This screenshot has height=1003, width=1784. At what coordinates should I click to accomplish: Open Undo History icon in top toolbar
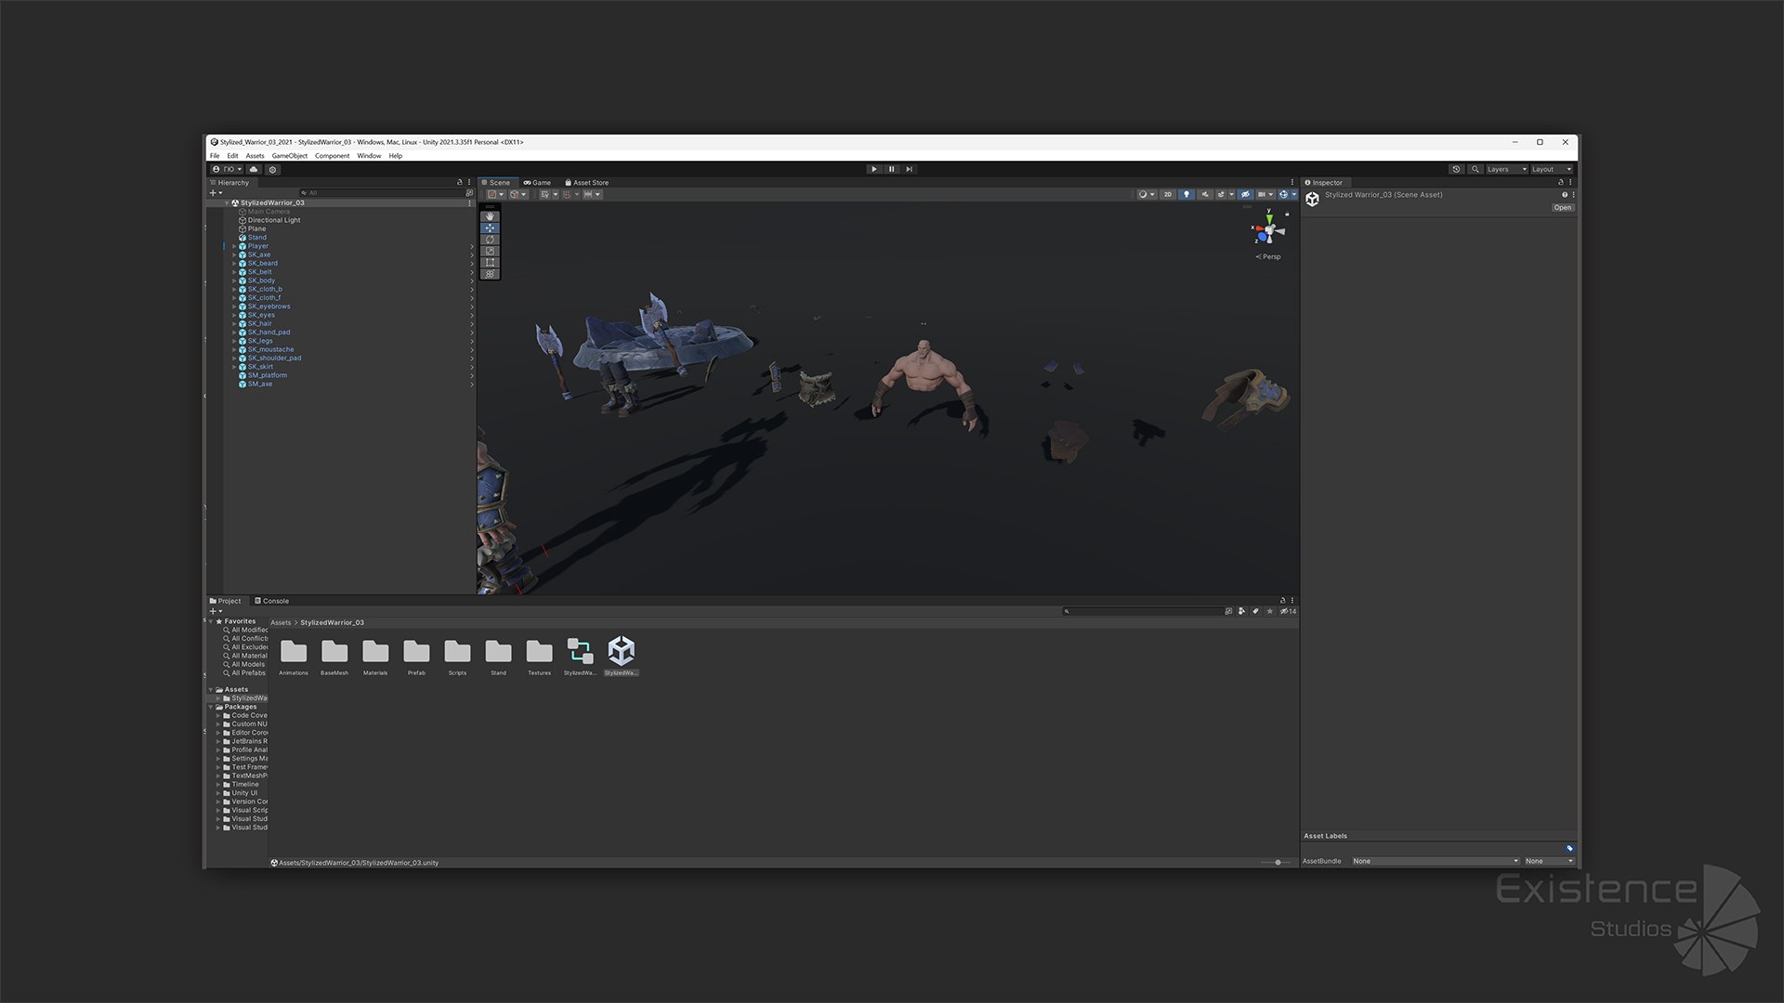click(1456, 169)
